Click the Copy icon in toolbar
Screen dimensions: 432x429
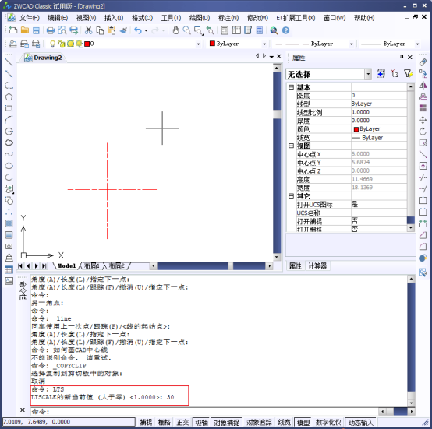coord(100,30)
